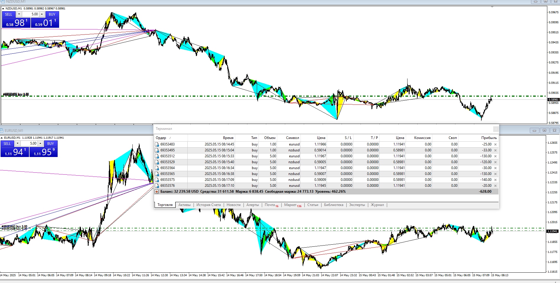Click order icon for ticket 69353495

point(157,150)
